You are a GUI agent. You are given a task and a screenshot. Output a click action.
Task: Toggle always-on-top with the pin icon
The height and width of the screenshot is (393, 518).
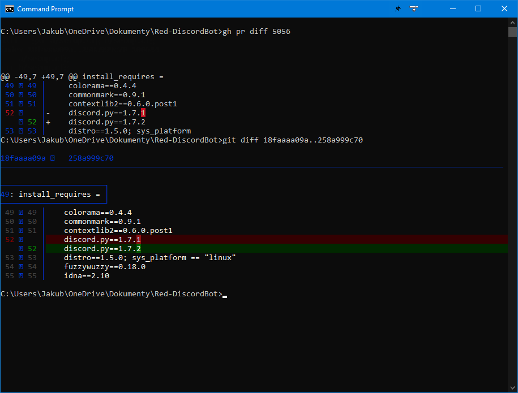(398, 8)
